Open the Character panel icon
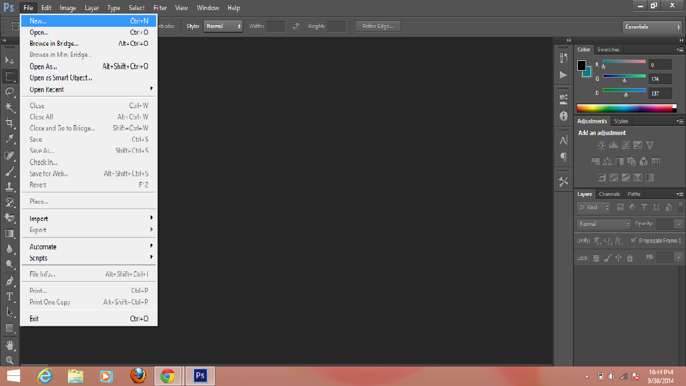Image resolution: width=686 pixels, height=386 pixels. coord(563,141)
